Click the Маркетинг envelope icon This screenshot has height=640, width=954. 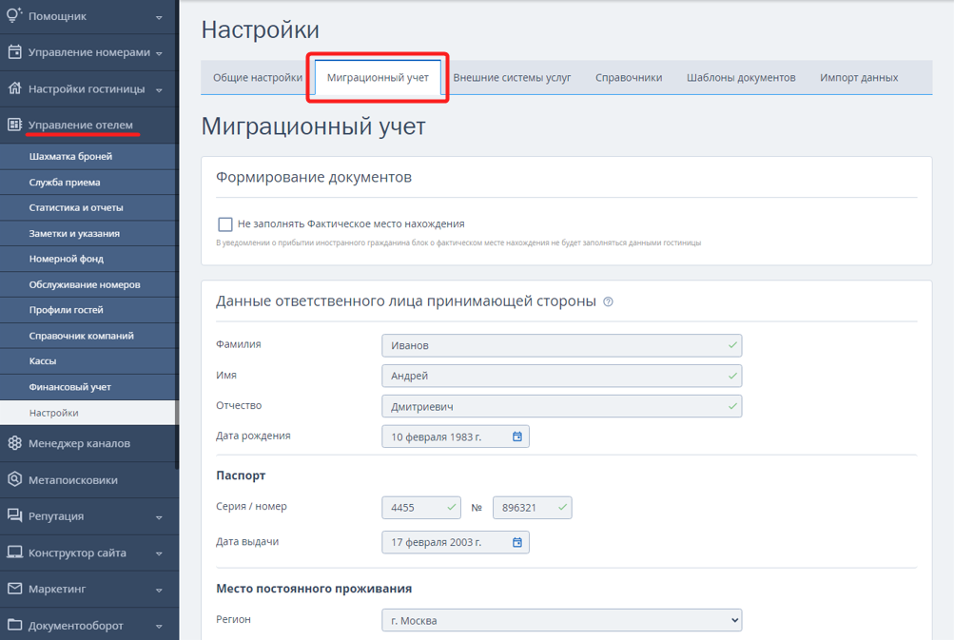14,589
